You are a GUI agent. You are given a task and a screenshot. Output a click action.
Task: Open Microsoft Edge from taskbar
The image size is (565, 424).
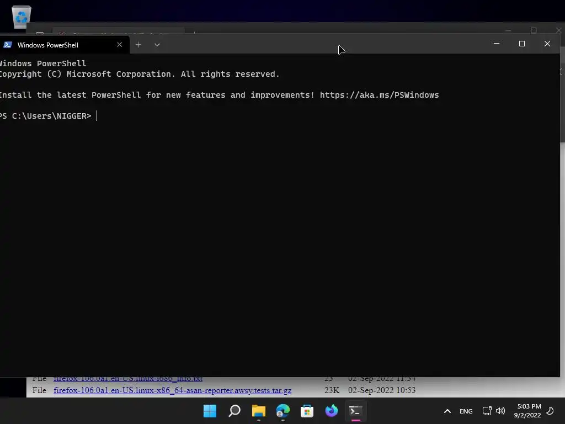(283, 411)
